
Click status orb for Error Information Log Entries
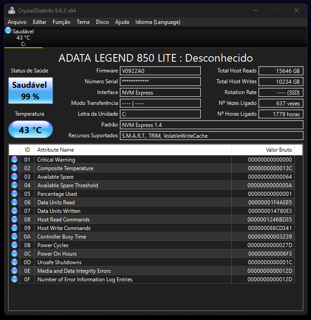click(x=14, y=279)
